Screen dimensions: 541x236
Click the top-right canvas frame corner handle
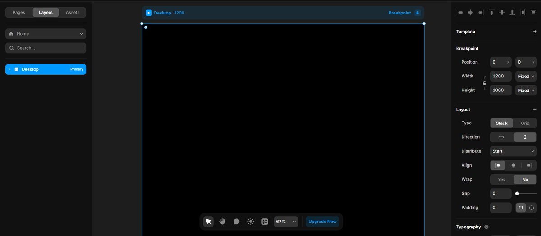[x=424, y=23]
